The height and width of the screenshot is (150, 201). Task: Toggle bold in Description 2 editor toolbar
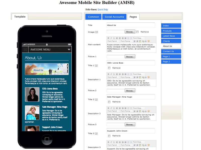tap(108, 108)
